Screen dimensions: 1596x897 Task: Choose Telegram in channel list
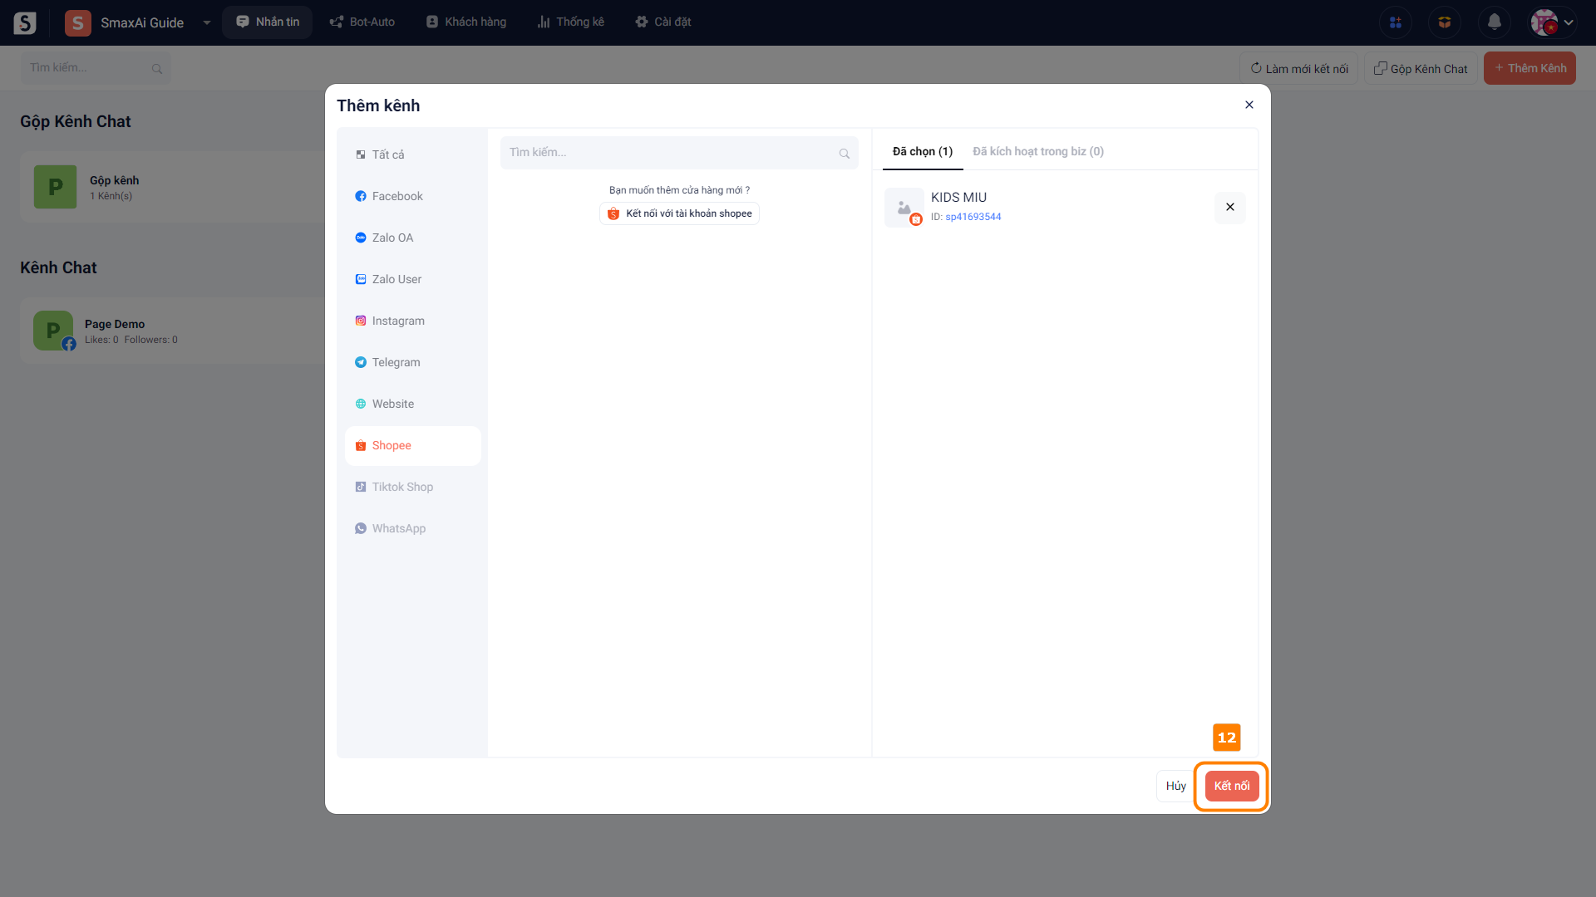point(396,362)
